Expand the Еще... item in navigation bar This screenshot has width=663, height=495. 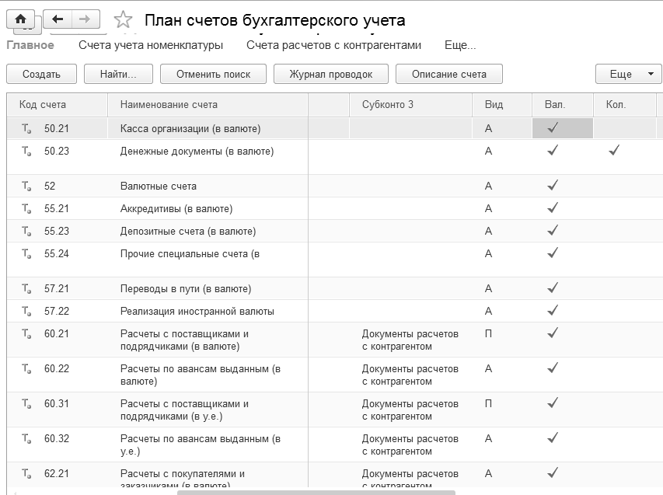click(460, 45)
